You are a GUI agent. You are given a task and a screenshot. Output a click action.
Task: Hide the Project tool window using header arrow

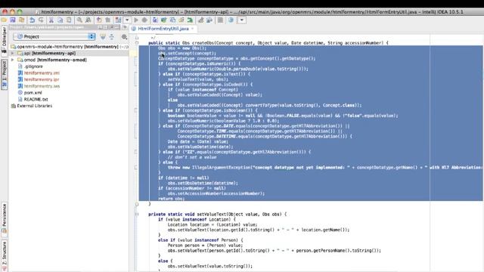[125, 27]
